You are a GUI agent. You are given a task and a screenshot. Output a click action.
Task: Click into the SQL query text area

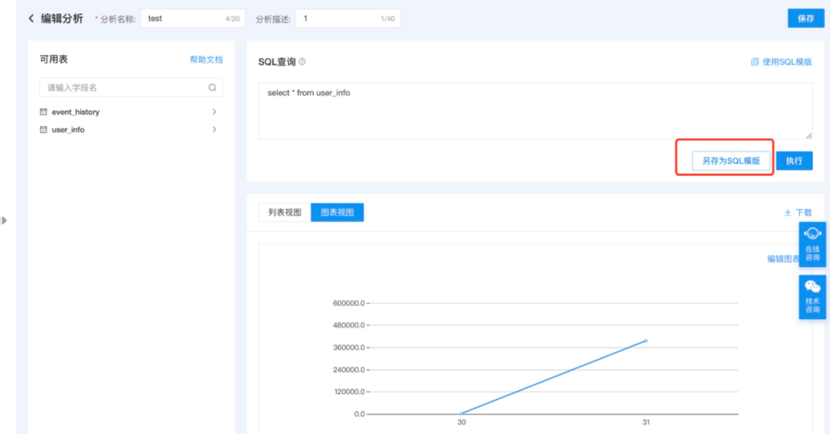pos(535,111)
